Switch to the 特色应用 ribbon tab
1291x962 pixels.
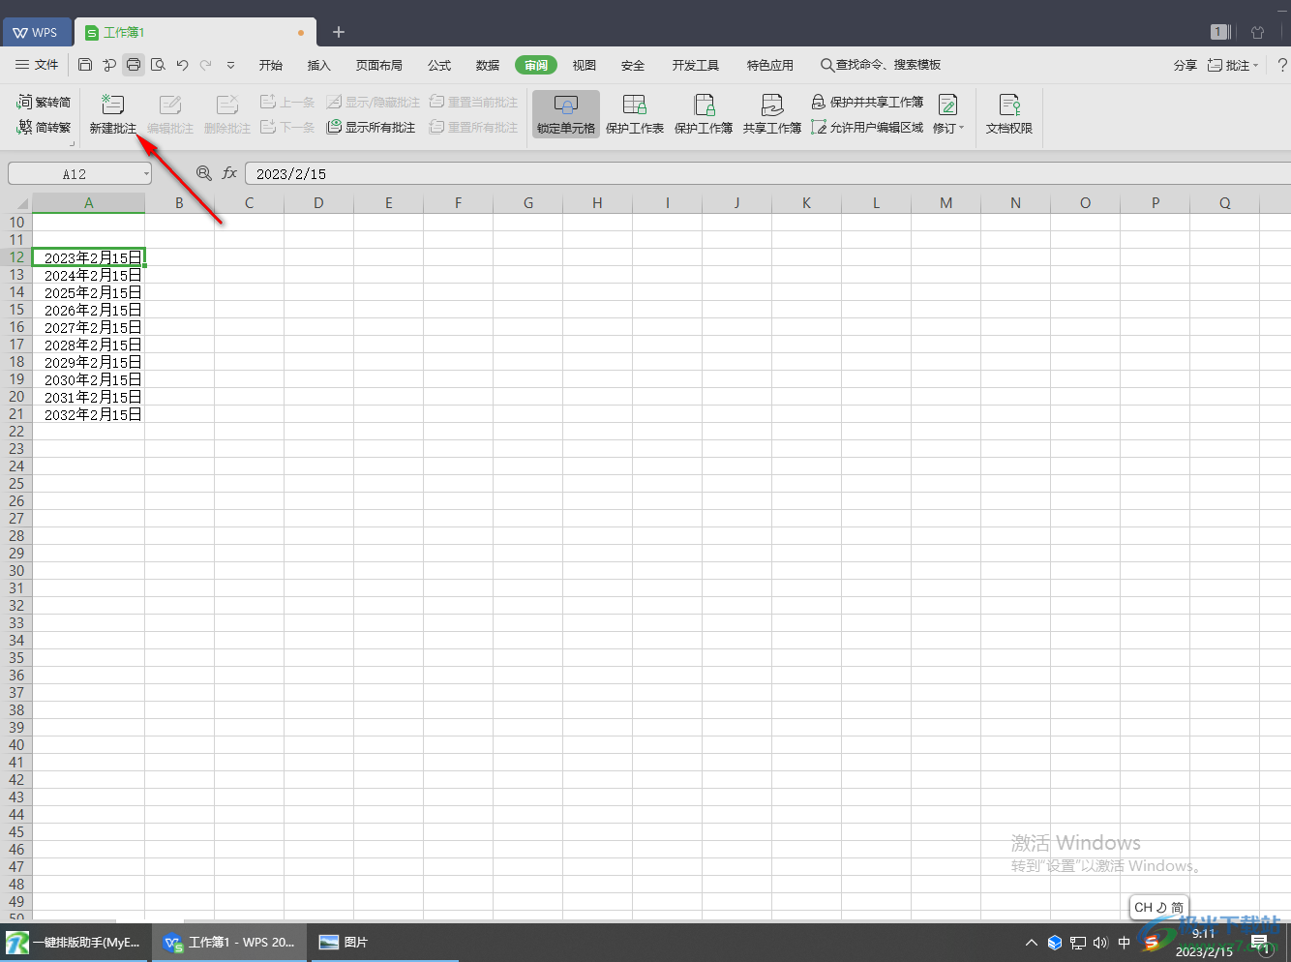(770, 65)
